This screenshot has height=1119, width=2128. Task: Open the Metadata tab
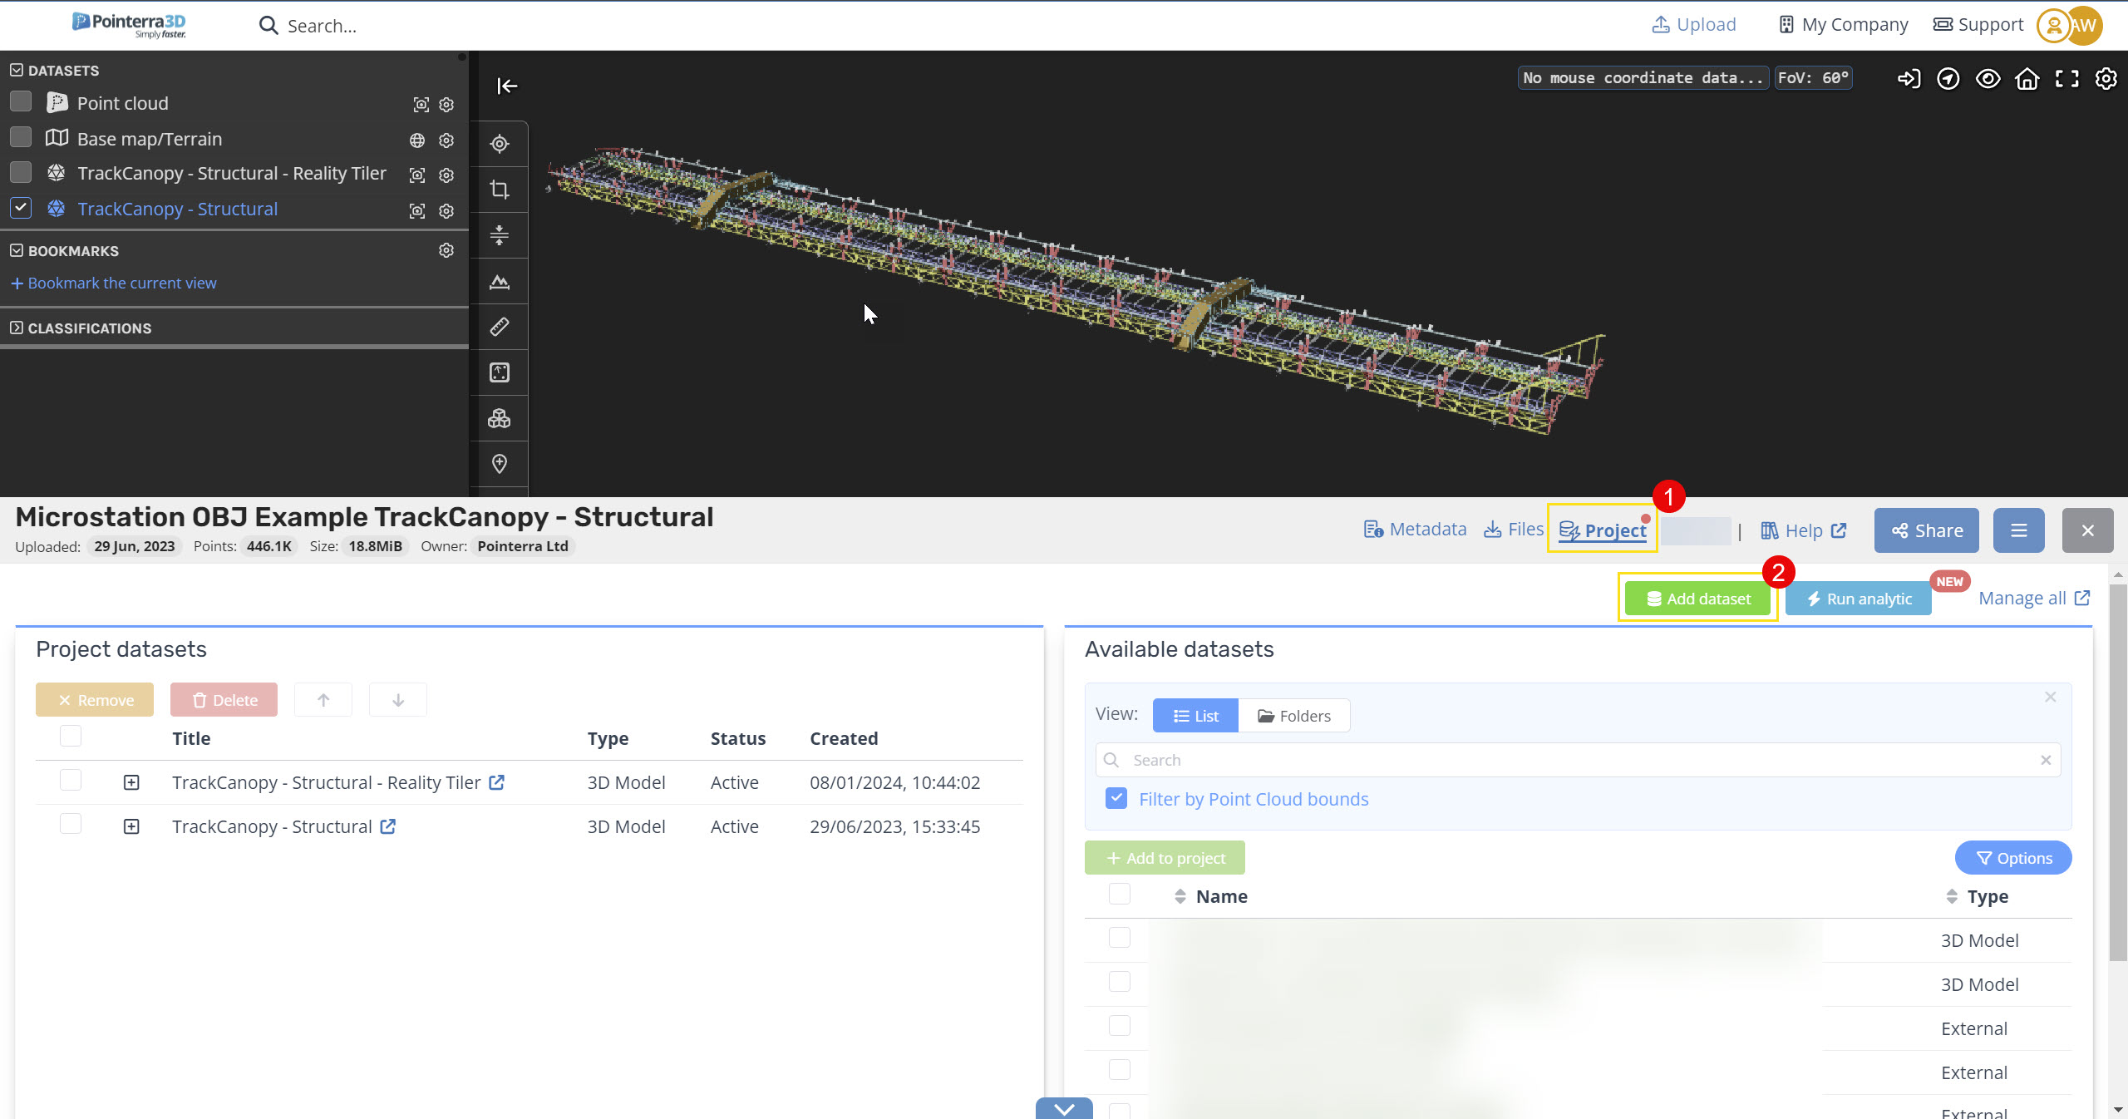[x=1415, y=530]
